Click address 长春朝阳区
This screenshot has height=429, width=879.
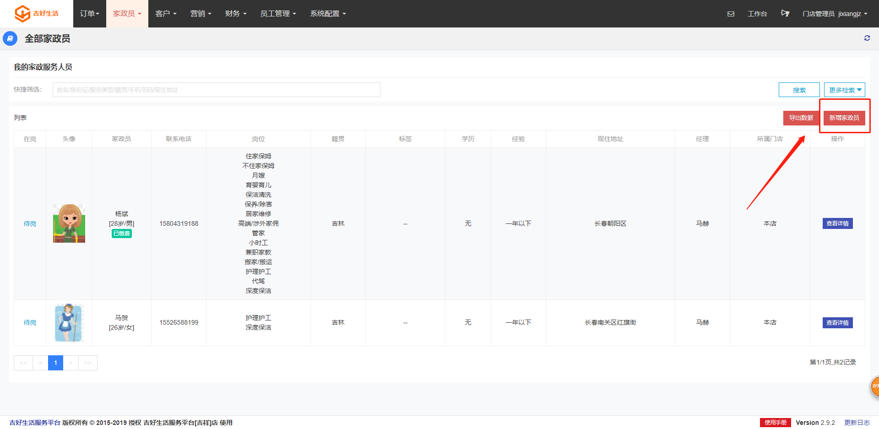[x=610, y=223]
